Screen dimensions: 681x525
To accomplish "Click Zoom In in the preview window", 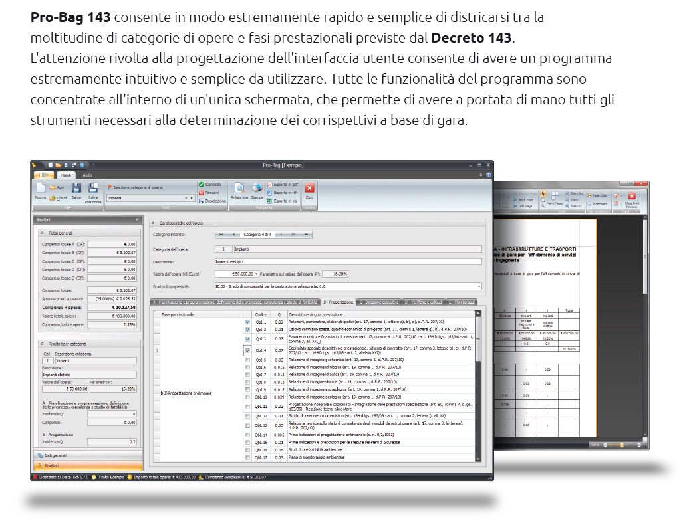I will (x=573, y=206).
